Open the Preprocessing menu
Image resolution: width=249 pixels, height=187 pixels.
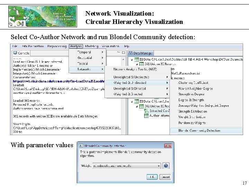point(57,46)
